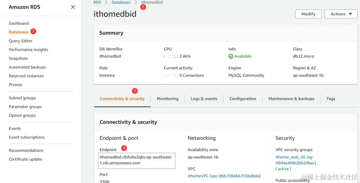Select Parameter groups in sidebar

pos(25,107)
